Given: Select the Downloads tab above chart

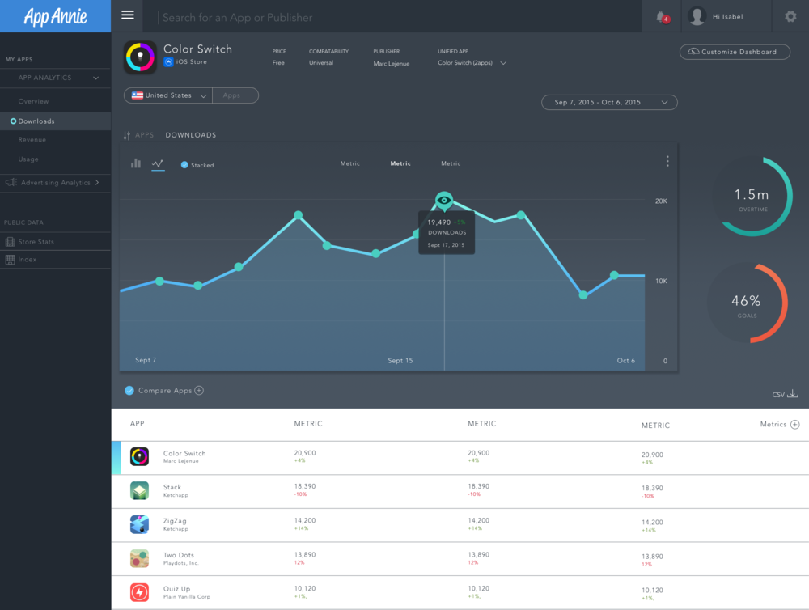Looking at the screenshot, I should (x=191, y=135).
